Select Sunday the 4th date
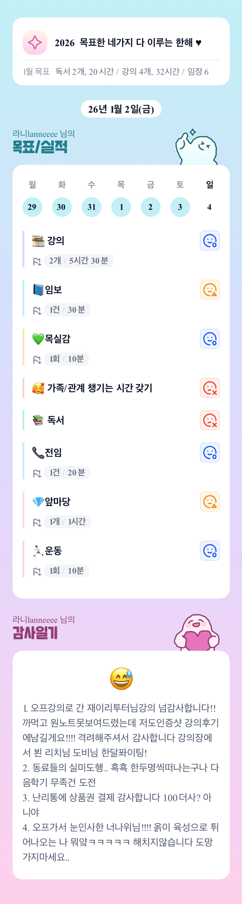 pos(210,207)
